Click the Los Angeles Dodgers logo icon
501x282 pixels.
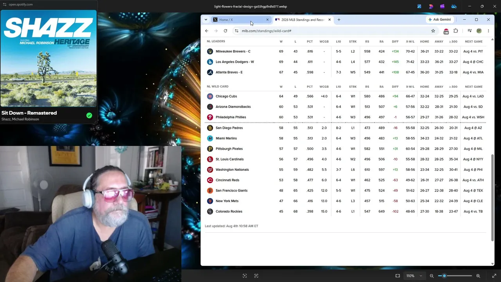210,62
